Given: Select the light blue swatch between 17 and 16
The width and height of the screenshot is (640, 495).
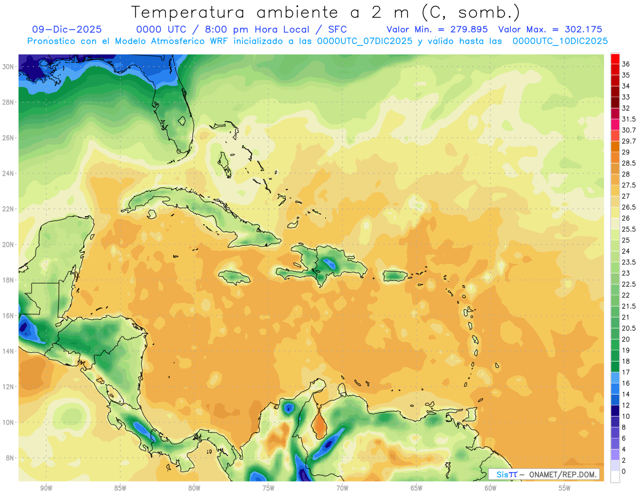Looking at the screenshot, I should tap(615, 378).
